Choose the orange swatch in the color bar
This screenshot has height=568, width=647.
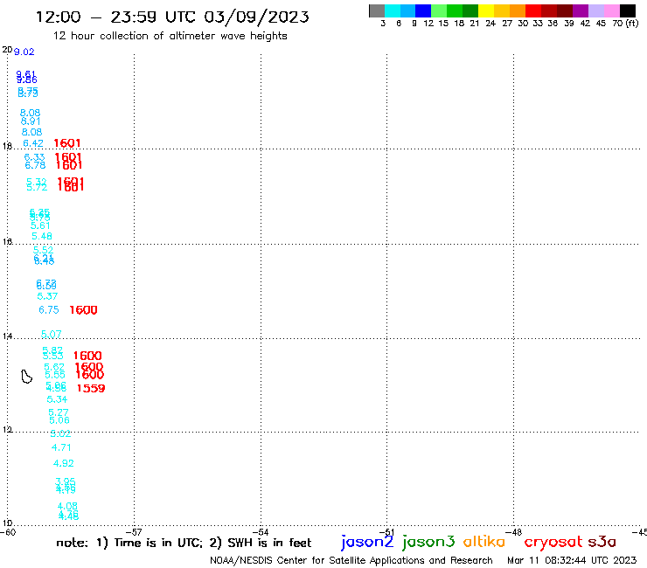(x=518, y=10)
